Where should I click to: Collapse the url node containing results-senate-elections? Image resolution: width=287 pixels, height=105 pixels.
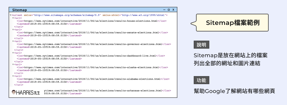coord(13,29)
